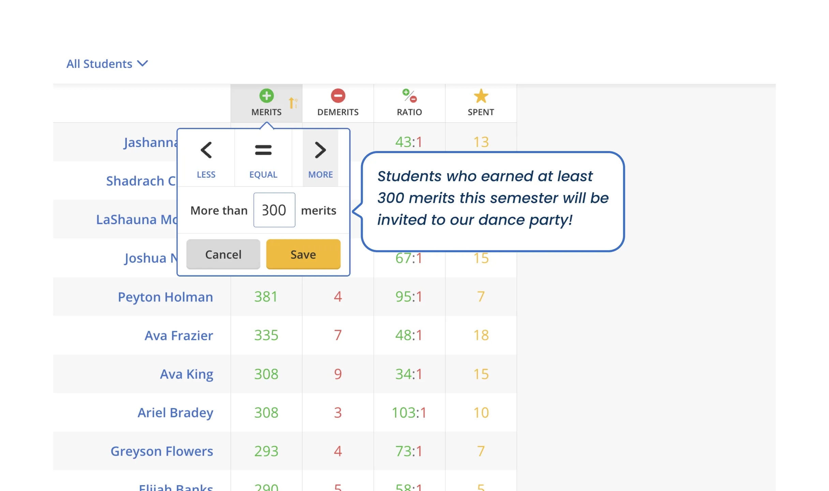Click Ava Frazier's demerits value 7
Image resolution: width=829 pixels, height=491 pixels.
pos(338,335)
